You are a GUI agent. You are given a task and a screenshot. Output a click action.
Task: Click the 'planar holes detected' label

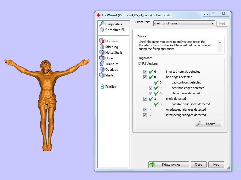point(186,93)
